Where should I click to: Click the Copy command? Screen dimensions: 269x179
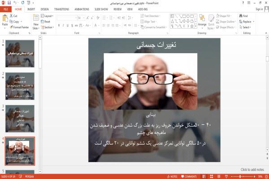coord(14,21)
